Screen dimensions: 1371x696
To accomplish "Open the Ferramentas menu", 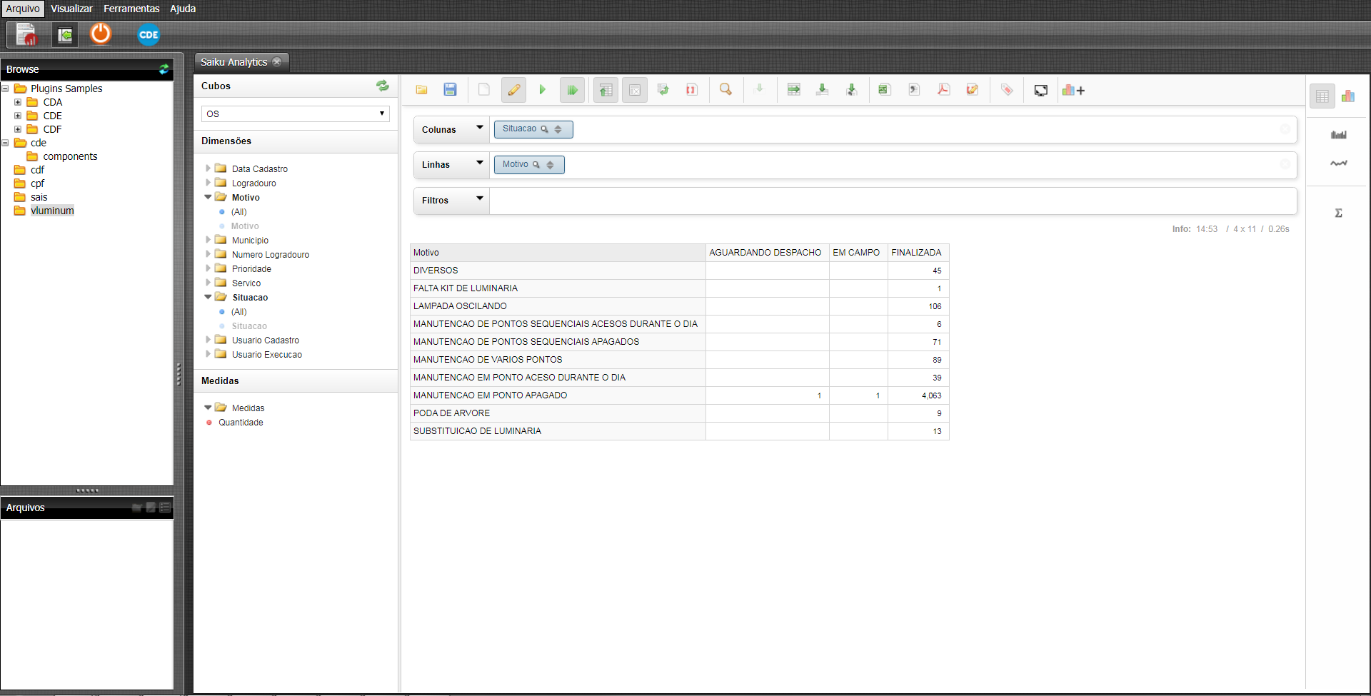I will tap(131, 9).
